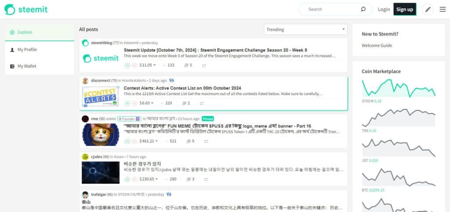Image resolution: width=450 pixels, height=212 pixels.
Task: Click the STEEM price chart
Action: 399,88
